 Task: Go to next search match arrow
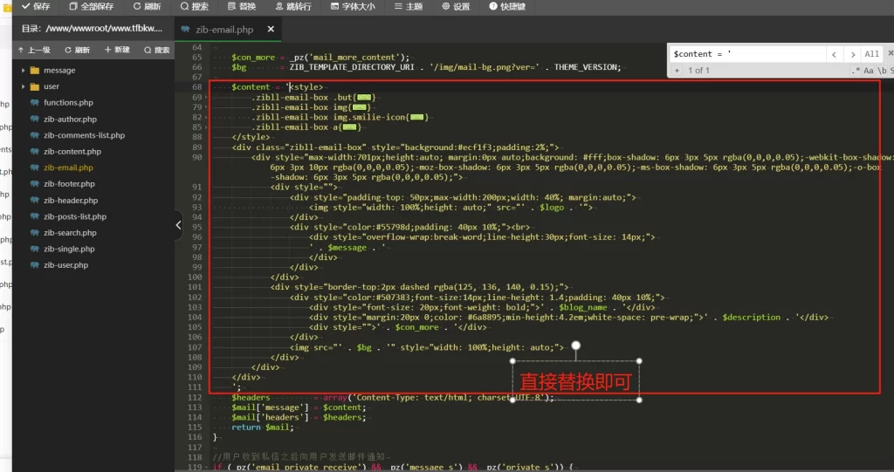(x=852, y=54)
